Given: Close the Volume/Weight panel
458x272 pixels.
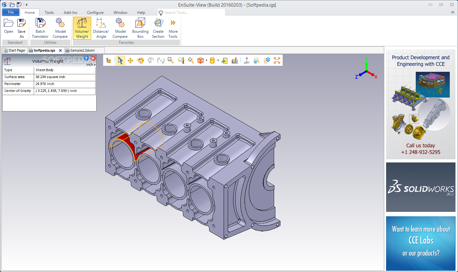Looking at the screenshot, I should pyautogui.click(x=93, y=58).
